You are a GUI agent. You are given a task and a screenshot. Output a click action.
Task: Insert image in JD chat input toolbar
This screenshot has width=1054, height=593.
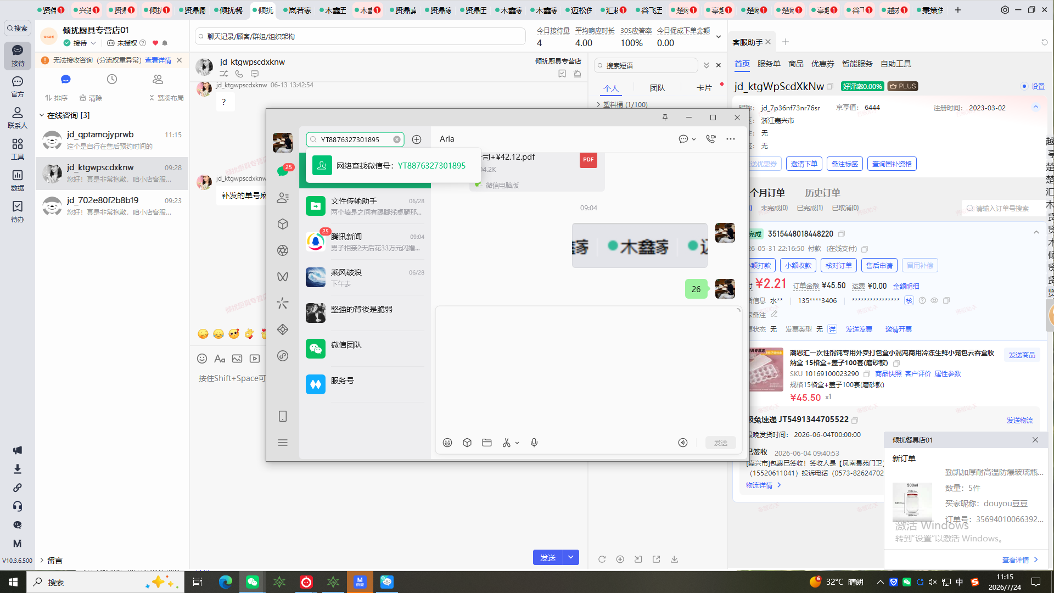click(x=237, y=359)
